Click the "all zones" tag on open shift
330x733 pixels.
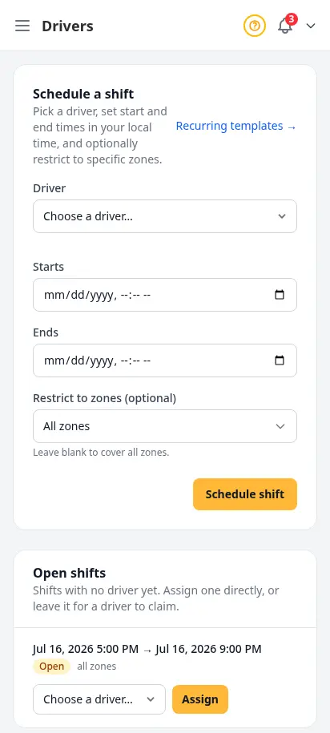[97, 667]
